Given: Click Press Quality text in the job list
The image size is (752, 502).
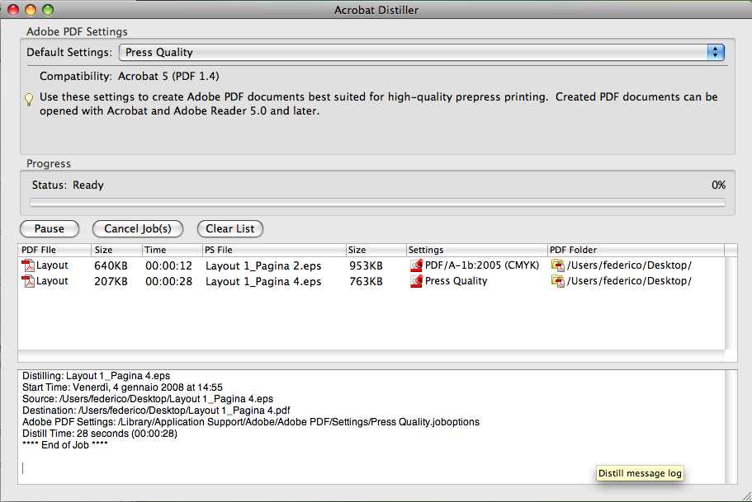Looking at the screenshot, I should [x=456, y=281].
